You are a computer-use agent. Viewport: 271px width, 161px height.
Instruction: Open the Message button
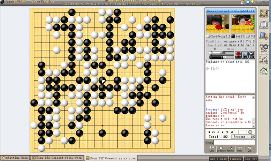pos(235,159)
